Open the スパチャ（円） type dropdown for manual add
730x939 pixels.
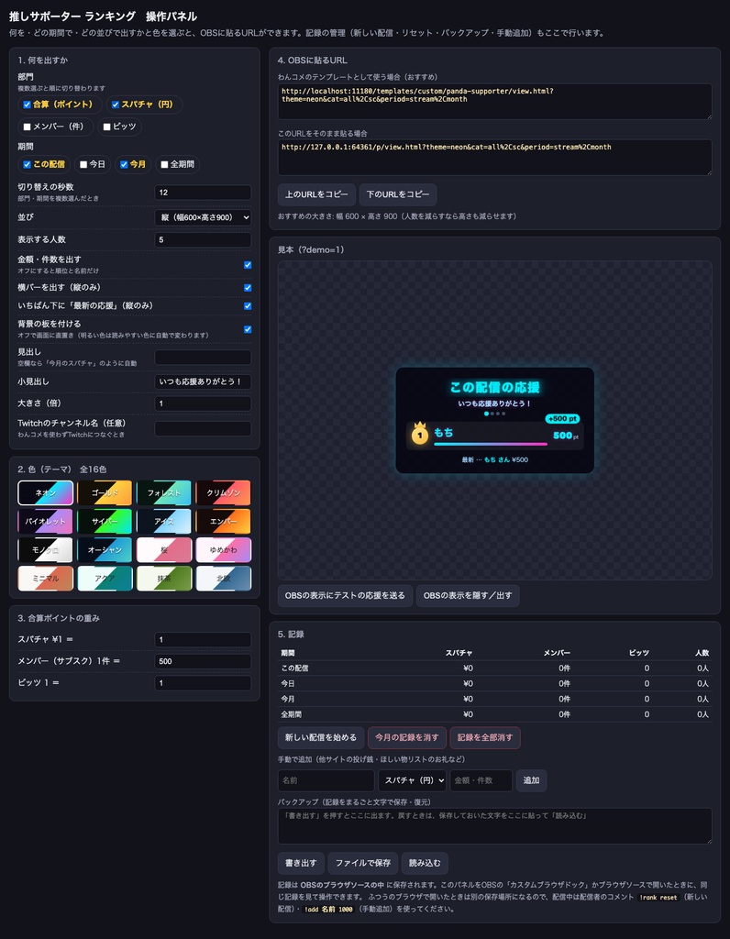413,780
